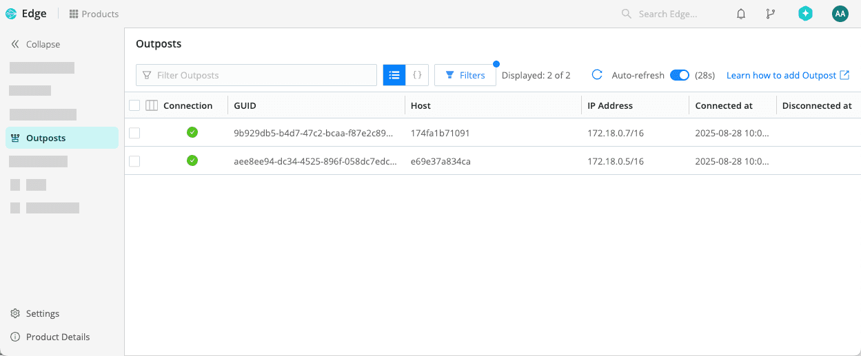Select checkbox for host 174fa1b71091 row
This screenshot has height=356, width=861.
134,133
